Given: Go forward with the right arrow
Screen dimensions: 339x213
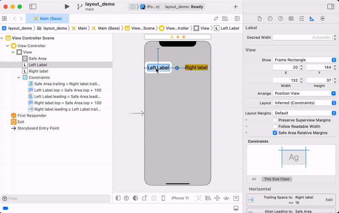Looking at the screenshot, I should (21, 18).
